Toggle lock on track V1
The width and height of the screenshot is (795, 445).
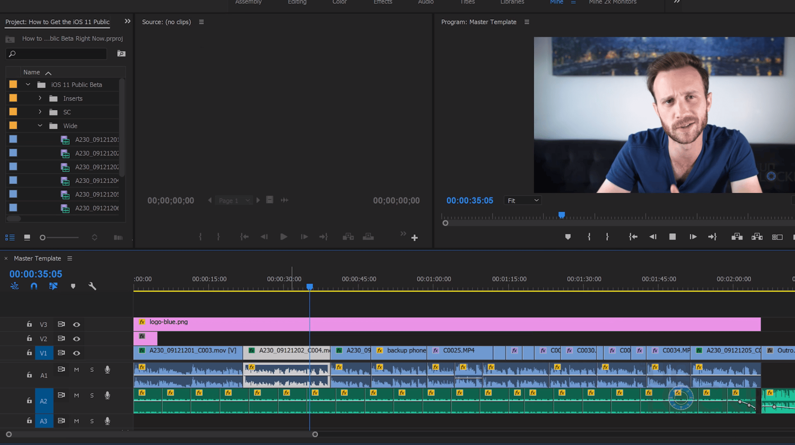[29, 353]
